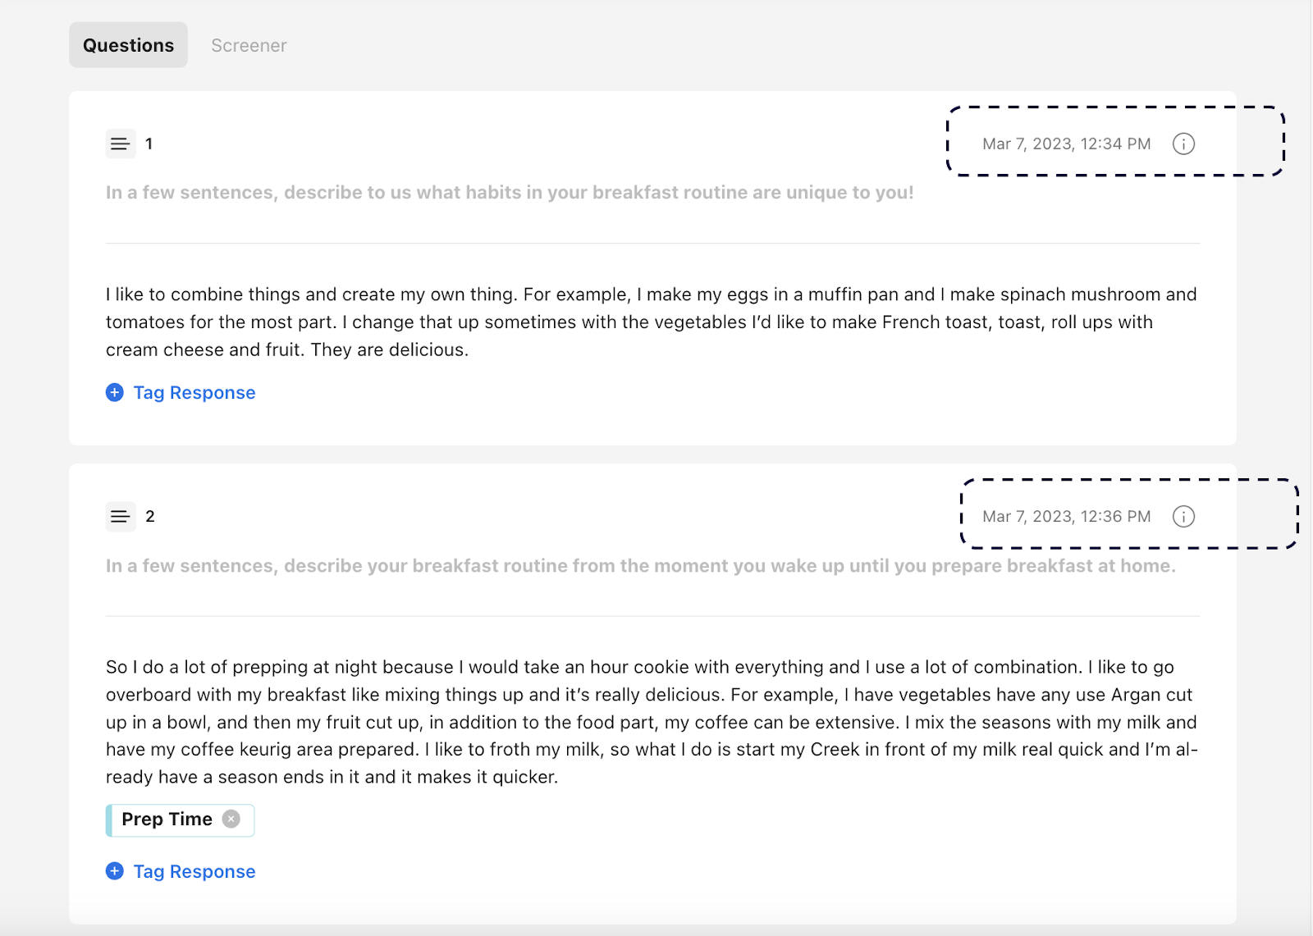The image size is (1313, 936).
Task: Select the Prep Time tag label
Action: pos(167,819)
